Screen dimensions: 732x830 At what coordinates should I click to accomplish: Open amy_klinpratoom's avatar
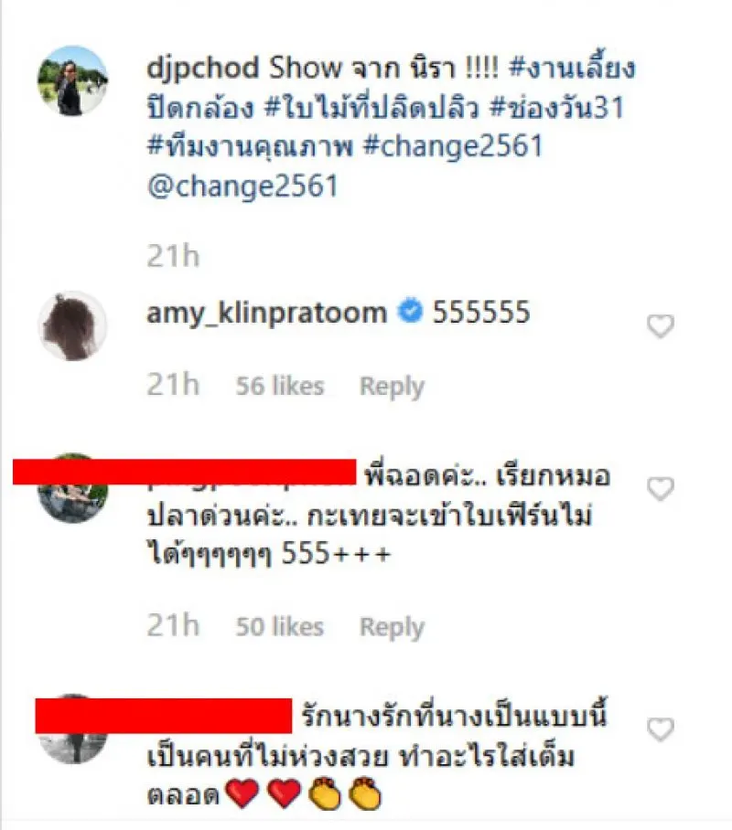[x=73, y=326]
